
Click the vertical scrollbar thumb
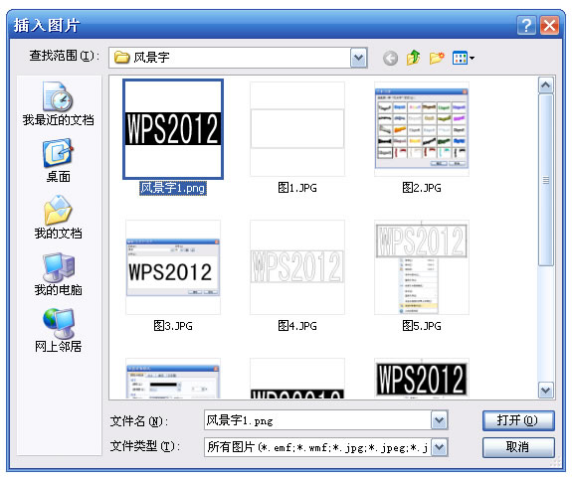click(x=546, y=180)
